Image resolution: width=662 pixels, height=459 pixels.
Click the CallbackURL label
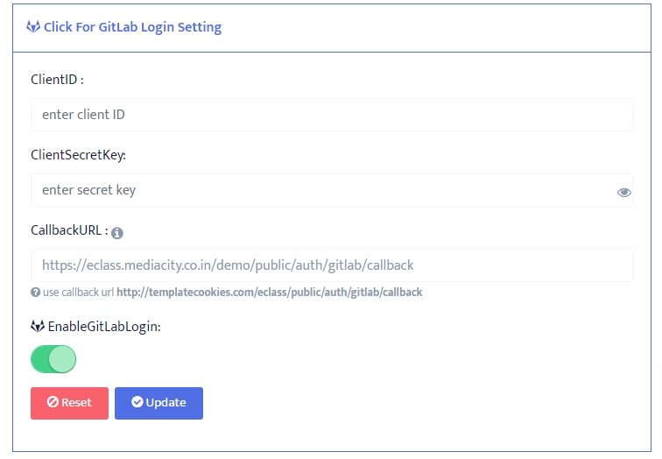(69, 230)
